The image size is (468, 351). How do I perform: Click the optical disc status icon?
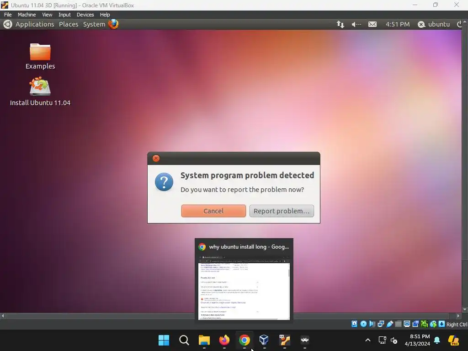363,324
